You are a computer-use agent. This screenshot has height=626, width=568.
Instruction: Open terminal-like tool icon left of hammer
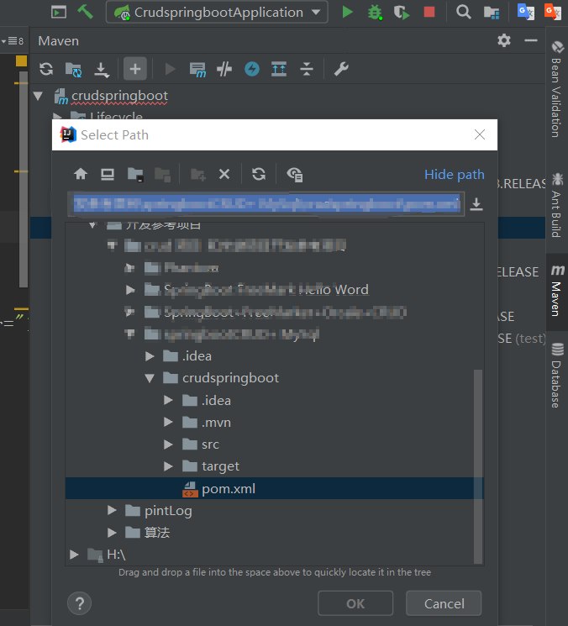click(59, 12)
